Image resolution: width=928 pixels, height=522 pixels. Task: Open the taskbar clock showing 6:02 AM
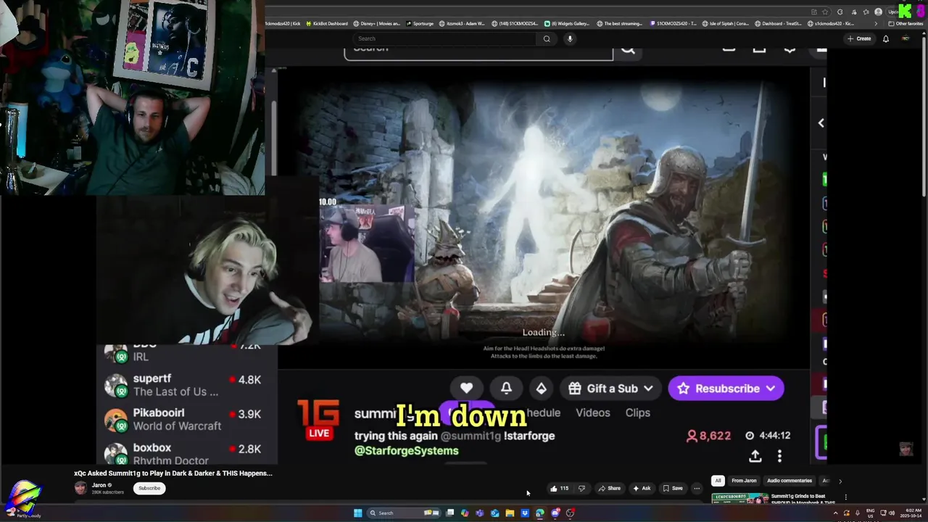pyautogui.click(x=913, y=513)
